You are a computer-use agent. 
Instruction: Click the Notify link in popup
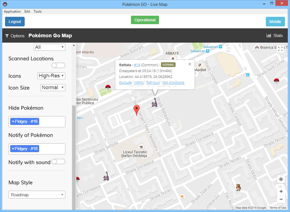139,83
